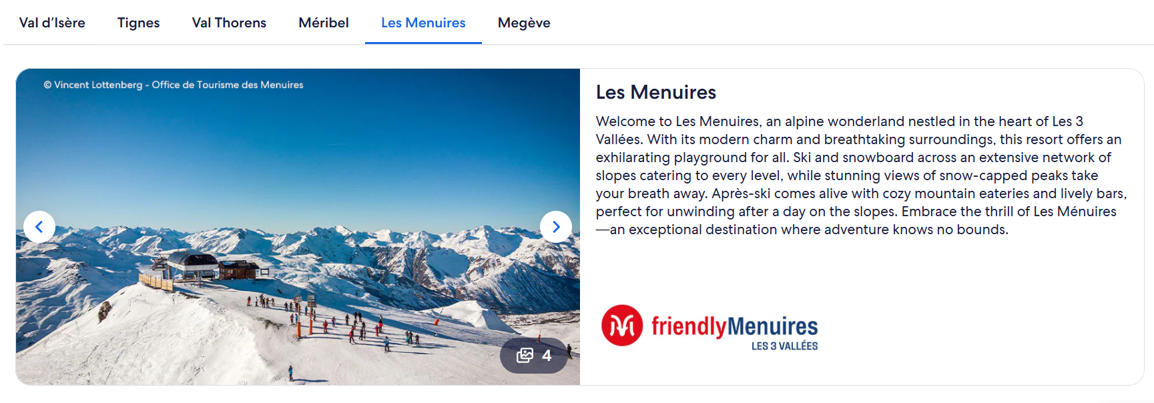Open the photo gallery via images icon
The width and height of the screenshot is (1154, 403).
click(525, 356)
